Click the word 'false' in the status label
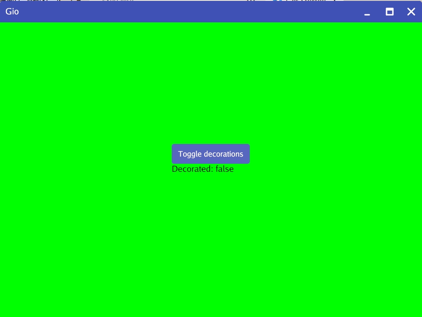 pos(225,169)
